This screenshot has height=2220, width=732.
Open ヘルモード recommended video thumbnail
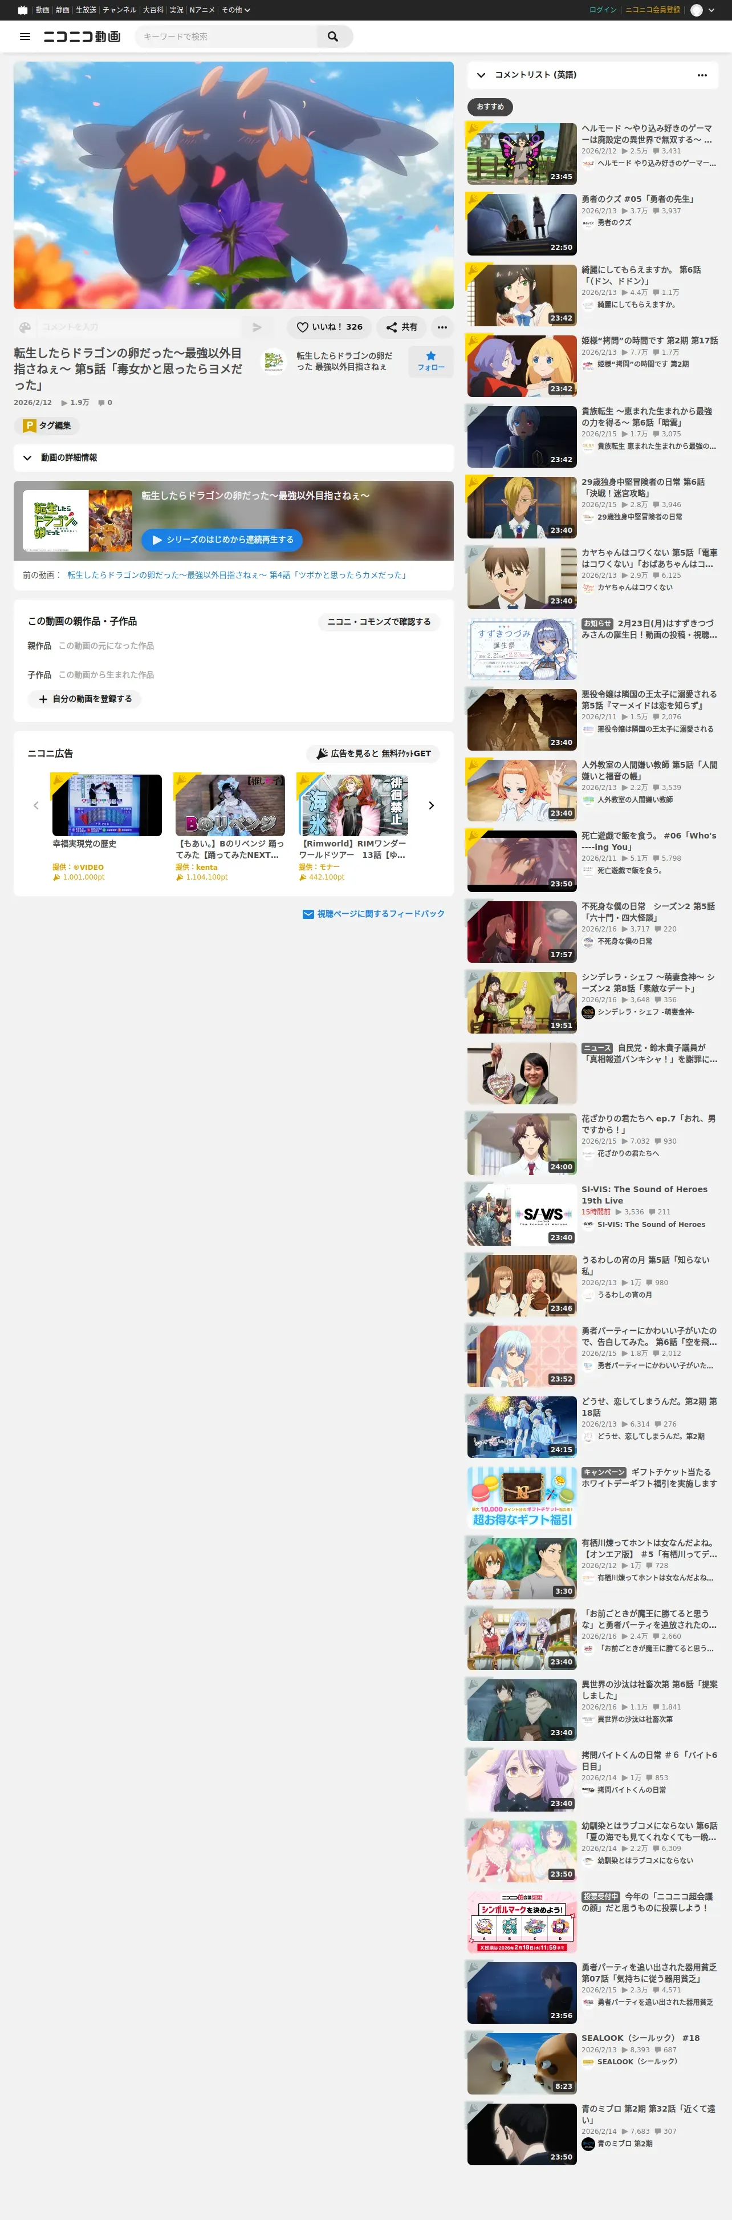(522, 154)
